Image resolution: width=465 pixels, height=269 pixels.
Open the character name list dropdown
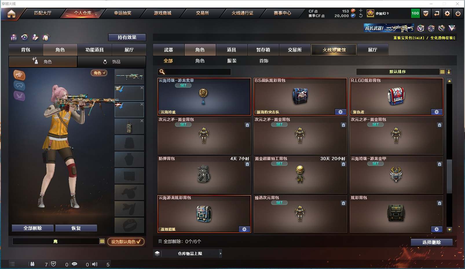102,241
